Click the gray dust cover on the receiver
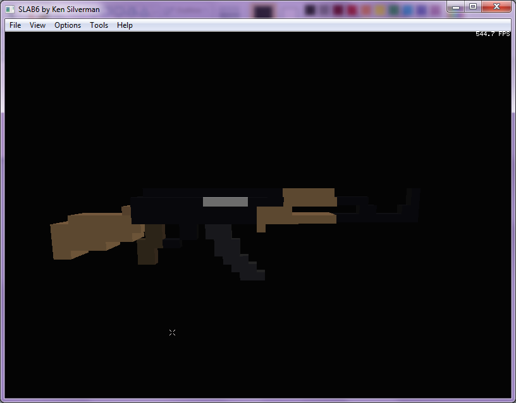516x403 pixels. [x=224, y=201]
